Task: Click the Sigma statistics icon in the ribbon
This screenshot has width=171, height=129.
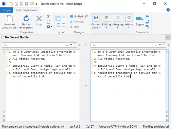Action: 48,17
